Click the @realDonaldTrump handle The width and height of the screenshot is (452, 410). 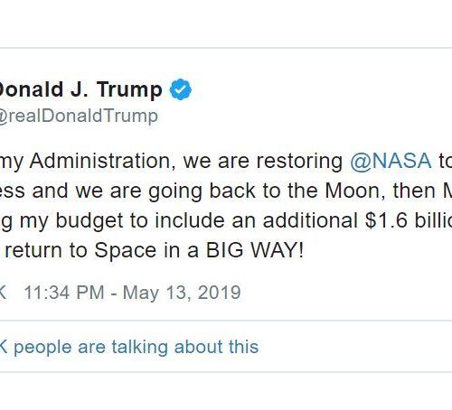click(x=79, y=116)
